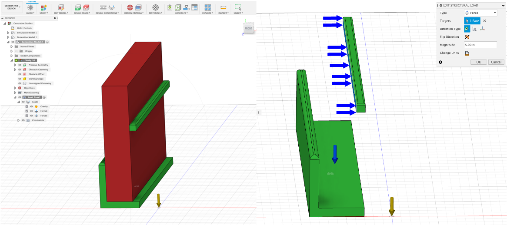Image resolution: width=507 pixels, height=225 pixels.
Task: Toggle visibility eye of Unassigned Geometry
Action: pyautogui.click(x=19, y=83)
